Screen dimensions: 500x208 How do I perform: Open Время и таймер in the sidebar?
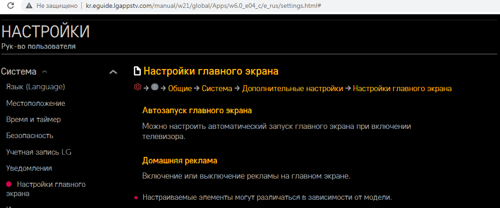click(x=34, y=120)
